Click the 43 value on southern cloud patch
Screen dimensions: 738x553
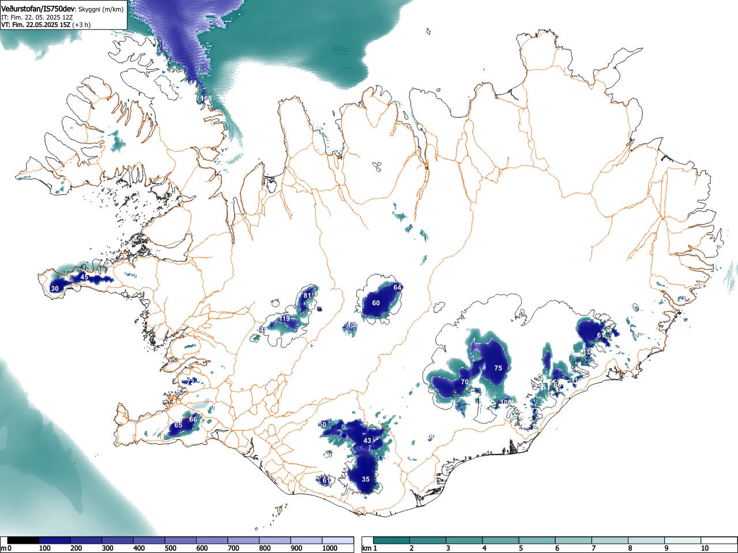tap(367, 441)
